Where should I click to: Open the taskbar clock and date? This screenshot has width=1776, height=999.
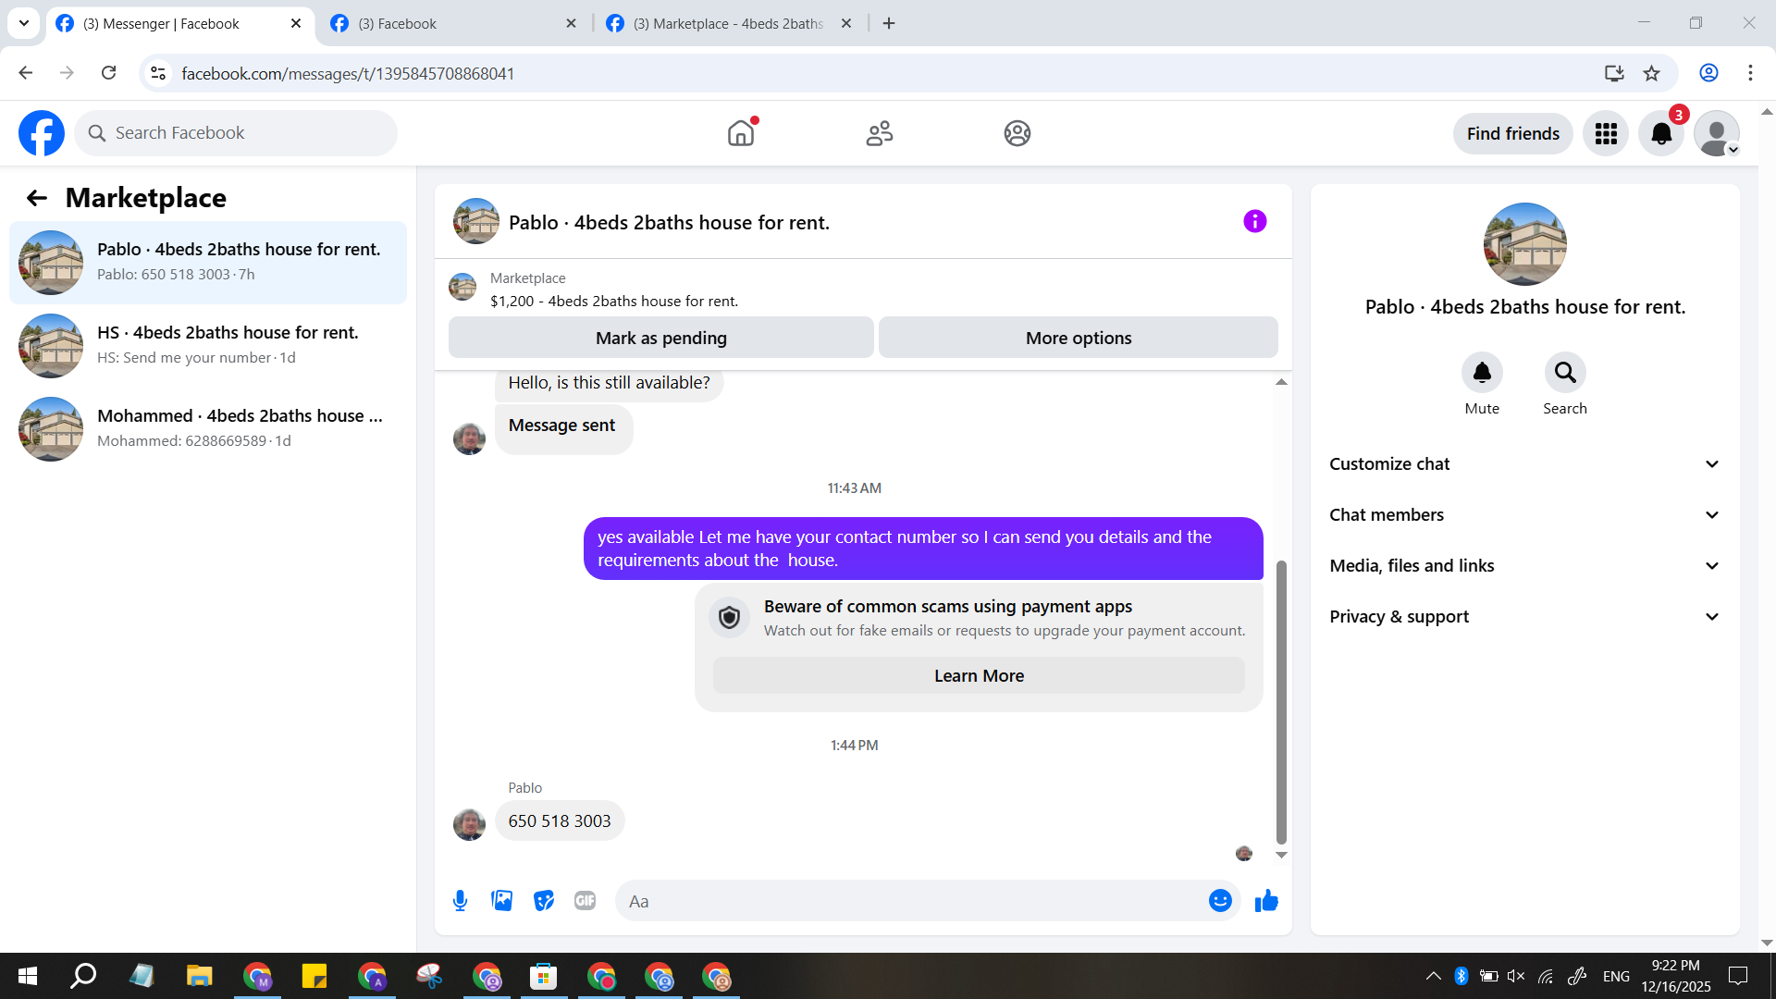[1676, 976]
